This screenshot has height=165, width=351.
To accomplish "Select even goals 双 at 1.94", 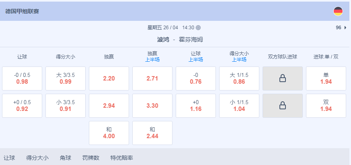I will click(x=326, y=106).
